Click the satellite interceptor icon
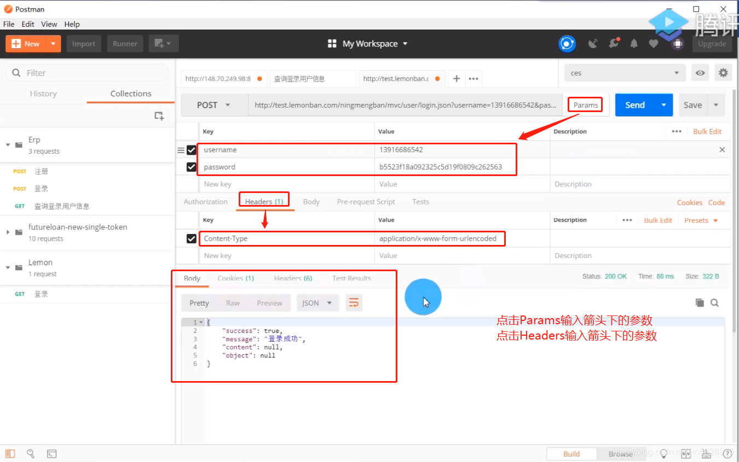 [593, 44]
